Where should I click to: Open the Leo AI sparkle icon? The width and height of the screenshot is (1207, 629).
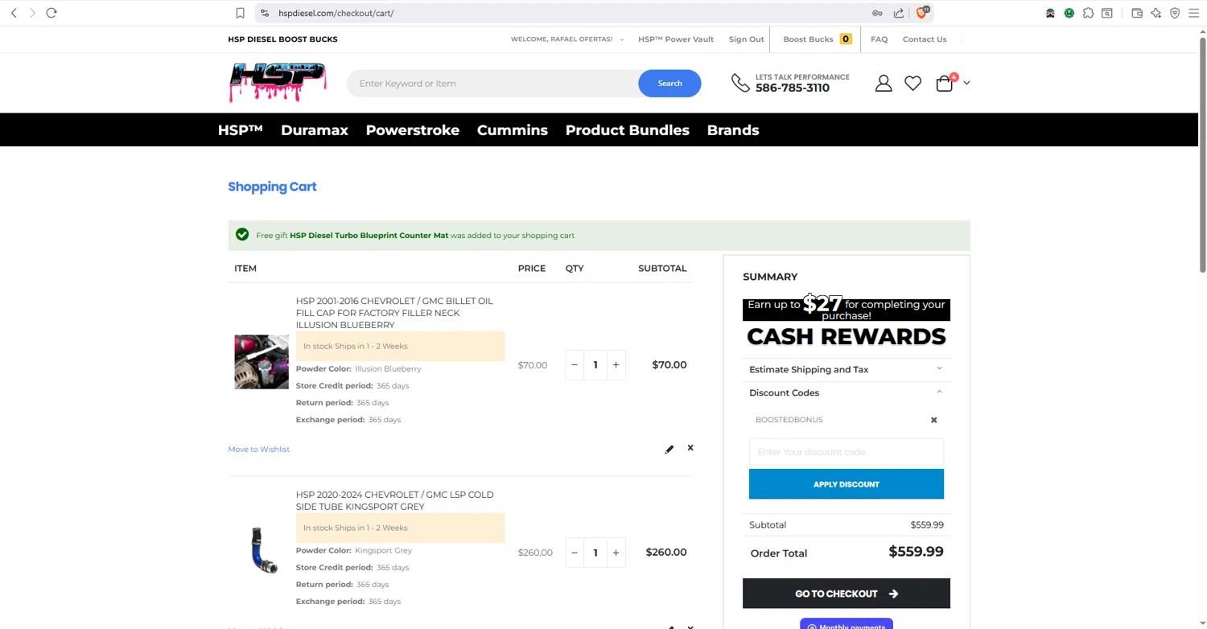click(1156, 13)
